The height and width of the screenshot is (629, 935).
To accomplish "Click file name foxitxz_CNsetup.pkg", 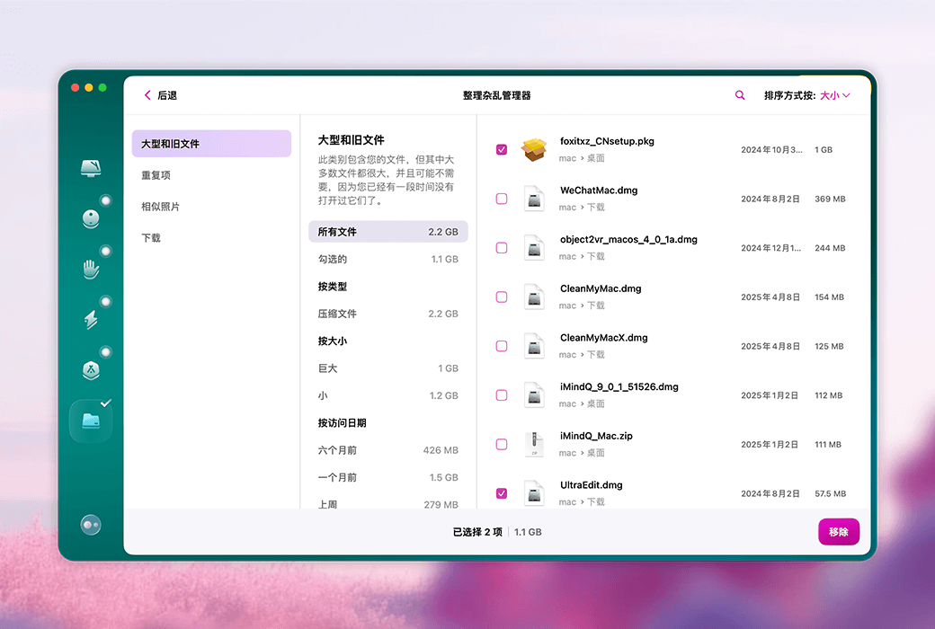I will [607, 141].
